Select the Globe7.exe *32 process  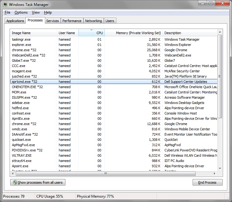point(114,61)
